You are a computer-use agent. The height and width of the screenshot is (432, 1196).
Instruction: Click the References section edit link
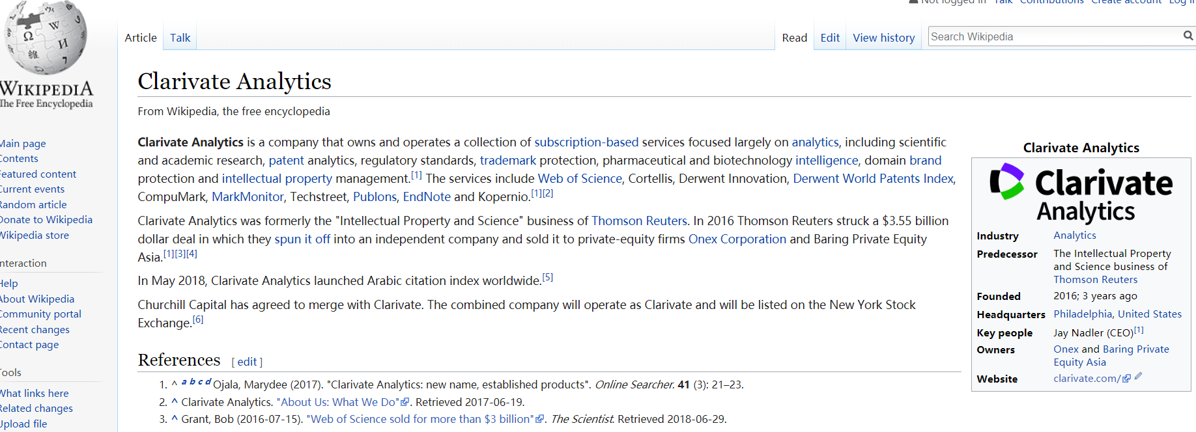click(247, 362)
